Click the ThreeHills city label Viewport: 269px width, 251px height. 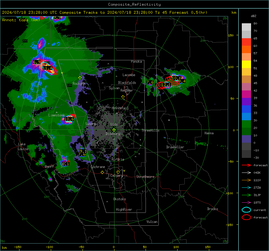pyautogui.click(x=150, y=130)
